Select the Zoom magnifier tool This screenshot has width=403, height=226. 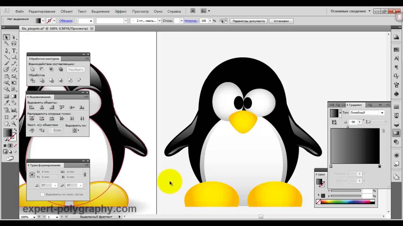14,123
